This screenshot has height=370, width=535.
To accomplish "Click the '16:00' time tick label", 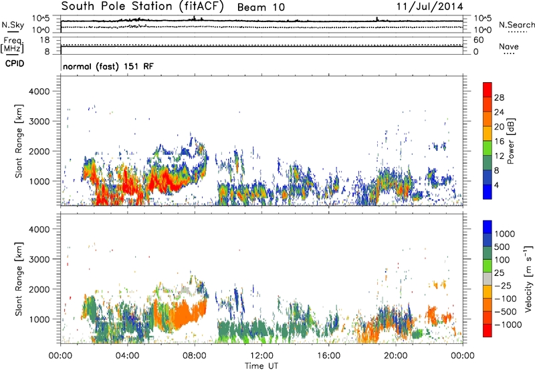I will [x=328, y=356].
